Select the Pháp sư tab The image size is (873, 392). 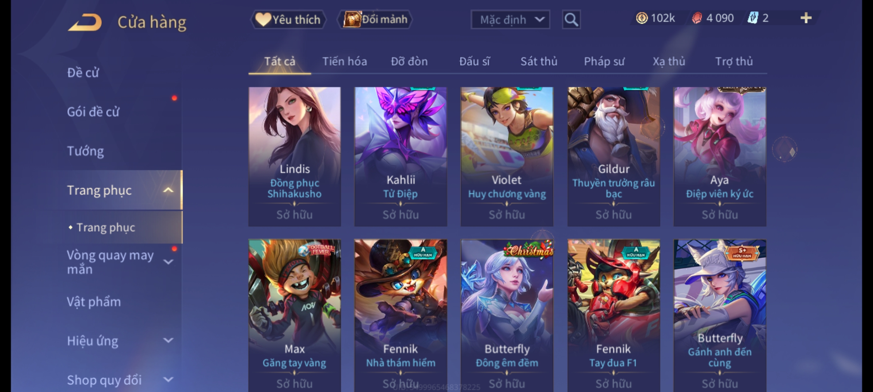(x=604, y=61)
